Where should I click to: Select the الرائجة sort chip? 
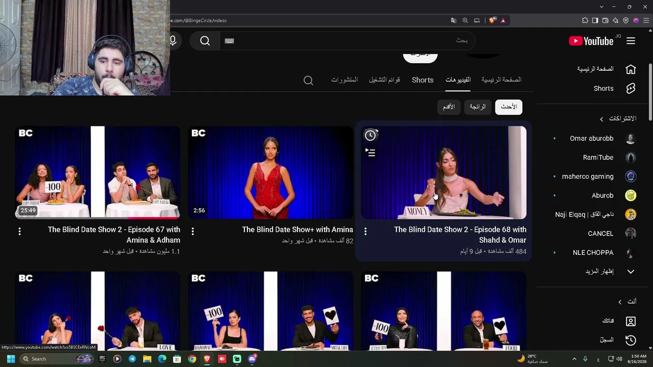[x=478, y=107]
